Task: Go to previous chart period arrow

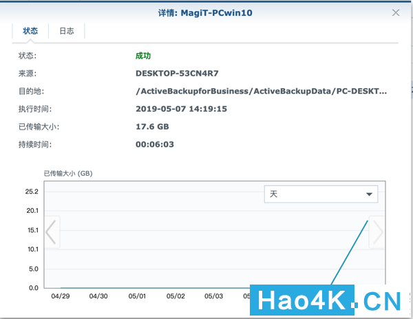Action: (52, 232)
